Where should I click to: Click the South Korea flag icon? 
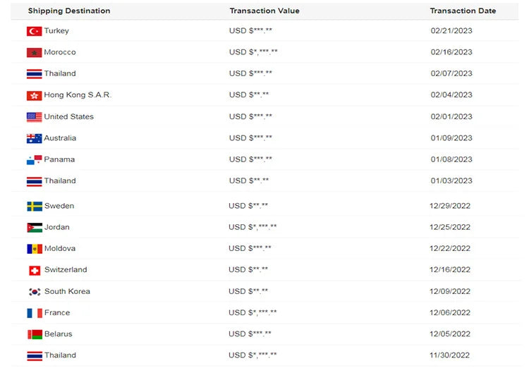tap(35, 292)
